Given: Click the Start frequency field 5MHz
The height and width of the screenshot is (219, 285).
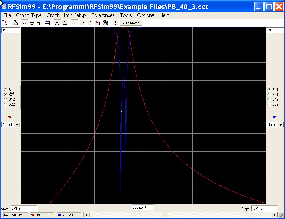Looking at the screenshot, I should [24, 208].
